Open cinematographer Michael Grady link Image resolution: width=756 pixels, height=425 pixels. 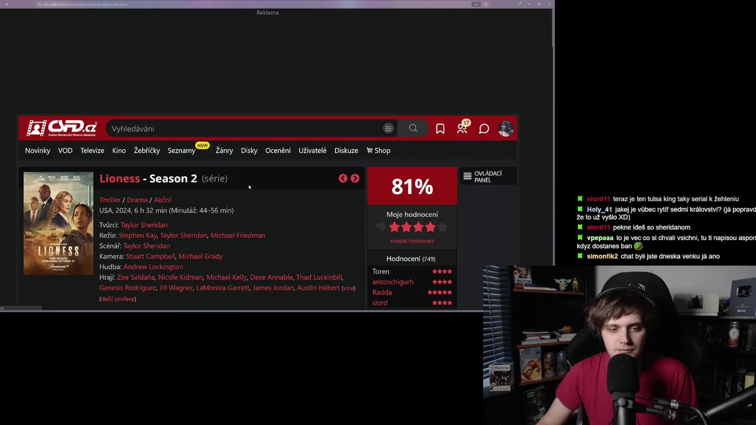coord(201,257)
